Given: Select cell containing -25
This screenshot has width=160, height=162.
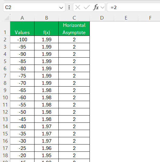Looking at the screenshot, I should 22,148.
